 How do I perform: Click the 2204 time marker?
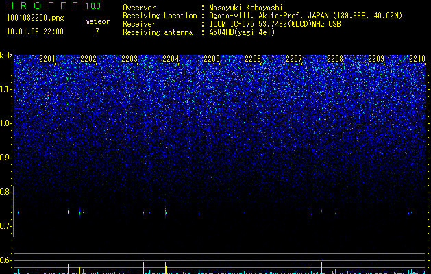171,59
